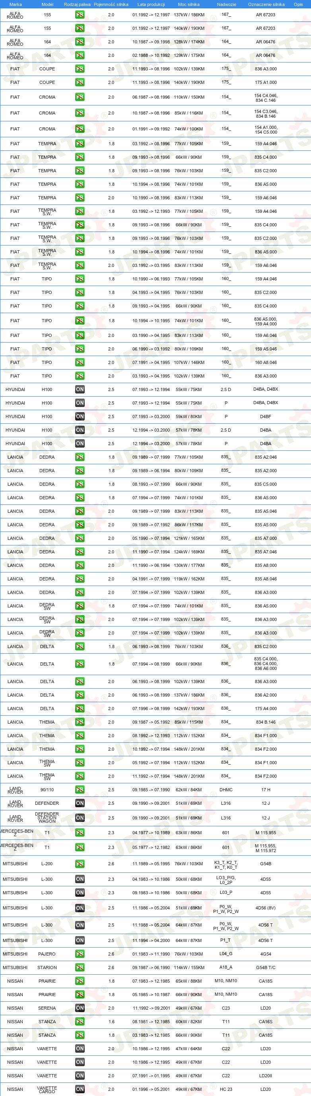
Task: Click petrol icon in Lancia Dedra 86kW/117KM row
Action: (80, 525)
